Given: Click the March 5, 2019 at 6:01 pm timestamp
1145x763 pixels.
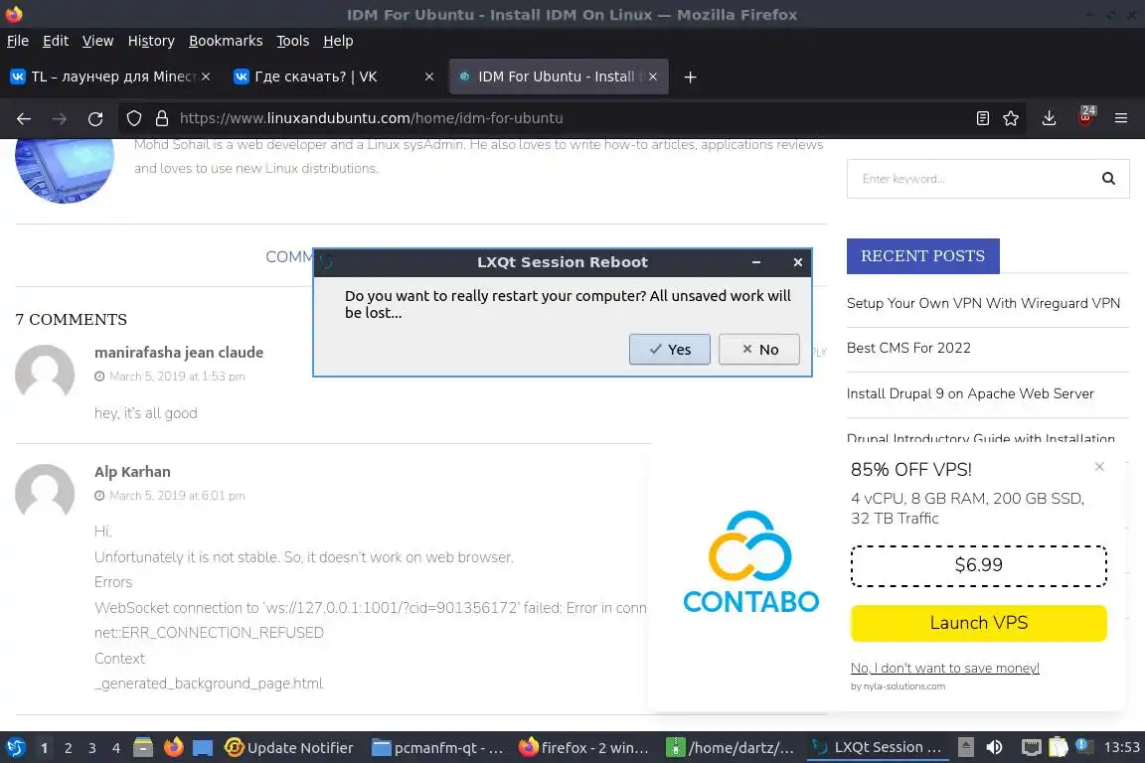Looking at the screenshot, I should [x=177, y=495].
